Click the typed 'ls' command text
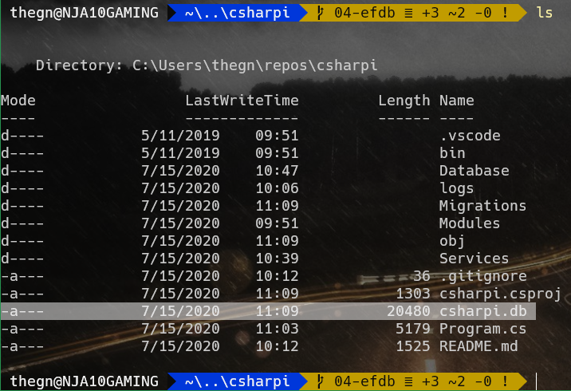This screenshot has height=391, width=571. 544,13
